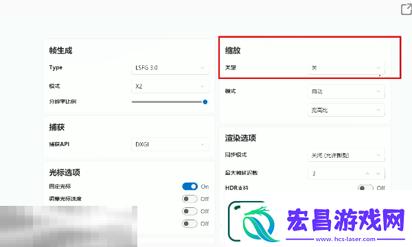Click the 缩放 section heading
Viewport: 412px width, 247px height.
coord(233,50)
